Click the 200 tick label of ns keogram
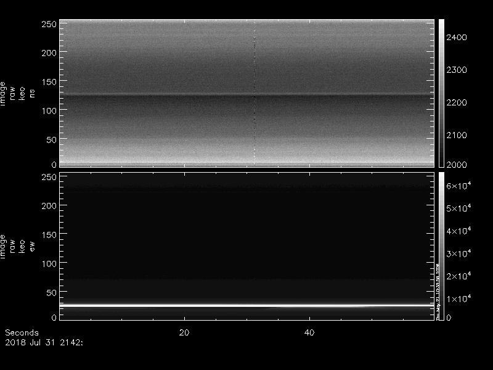 pyautogui.click(x=49, y=53)
